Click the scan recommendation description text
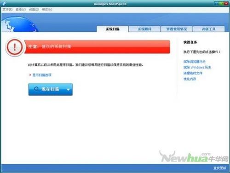 point(86,65)
